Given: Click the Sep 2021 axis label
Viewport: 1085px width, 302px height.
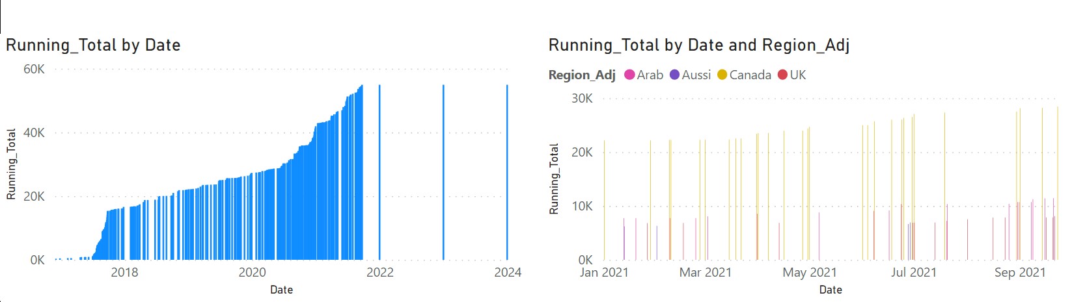Looking at the screenshot, I should 1020,272.
